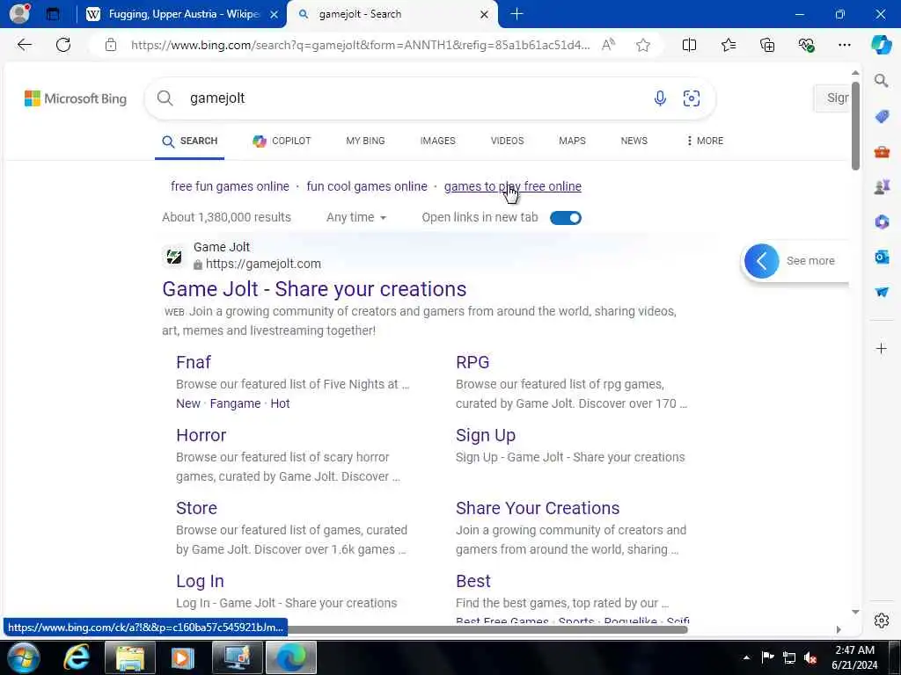Open Settings and more ellipsis
Screen dimensions: 901x675
844,45
